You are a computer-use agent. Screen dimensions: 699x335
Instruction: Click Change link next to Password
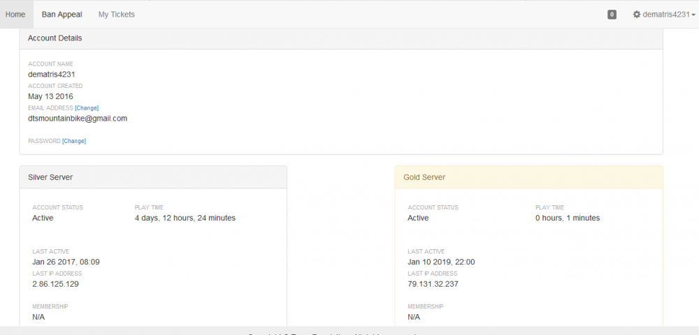coord(74,141)
